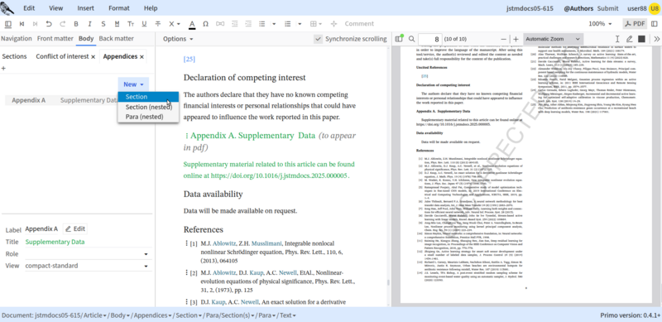Viewport: 662px width, 322px height.
Task: Open superscript X dropdown
Action: tap(175, 24)
